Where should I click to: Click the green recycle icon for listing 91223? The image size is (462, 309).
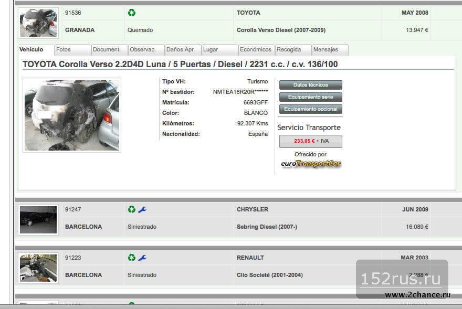(x=131, y=258)
